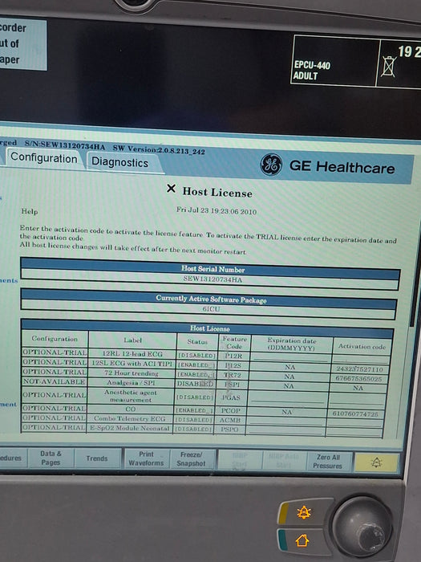
Task: Click the Analgesia / SPI label
Action: [x=131, y=382]
